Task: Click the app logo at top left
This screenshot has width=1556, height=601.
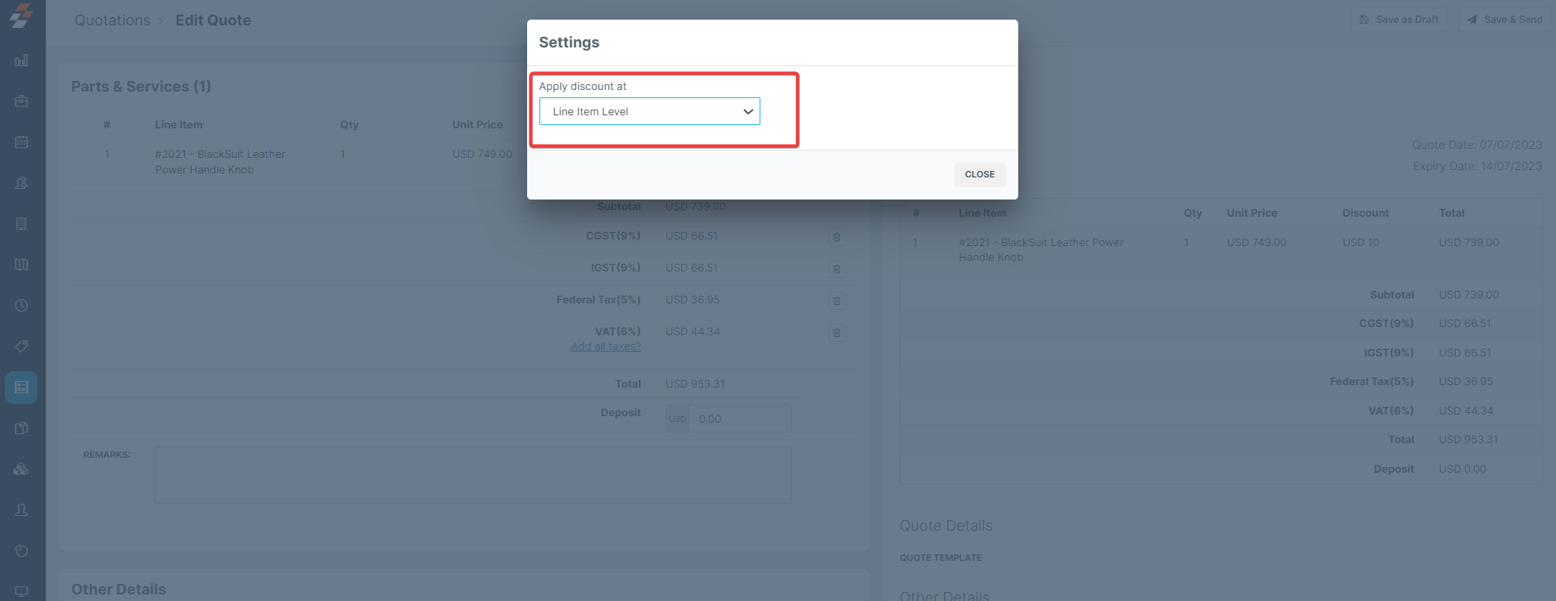Action: [x=21, y=16]
